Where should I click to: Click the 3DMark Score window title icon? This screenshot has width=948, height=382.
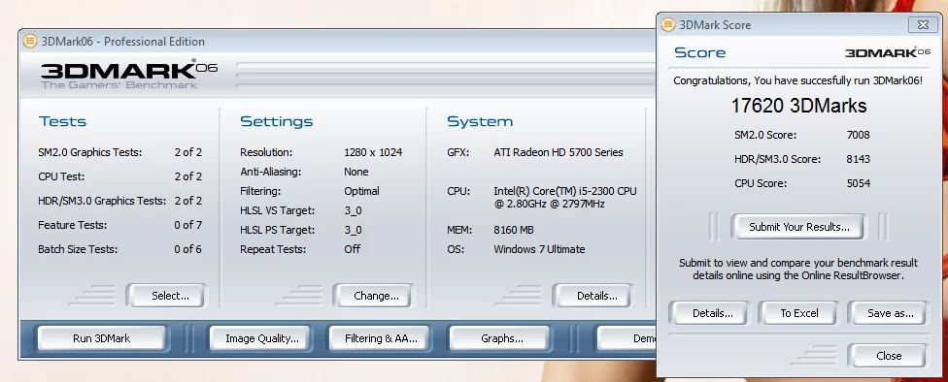[x=668, y=25]
